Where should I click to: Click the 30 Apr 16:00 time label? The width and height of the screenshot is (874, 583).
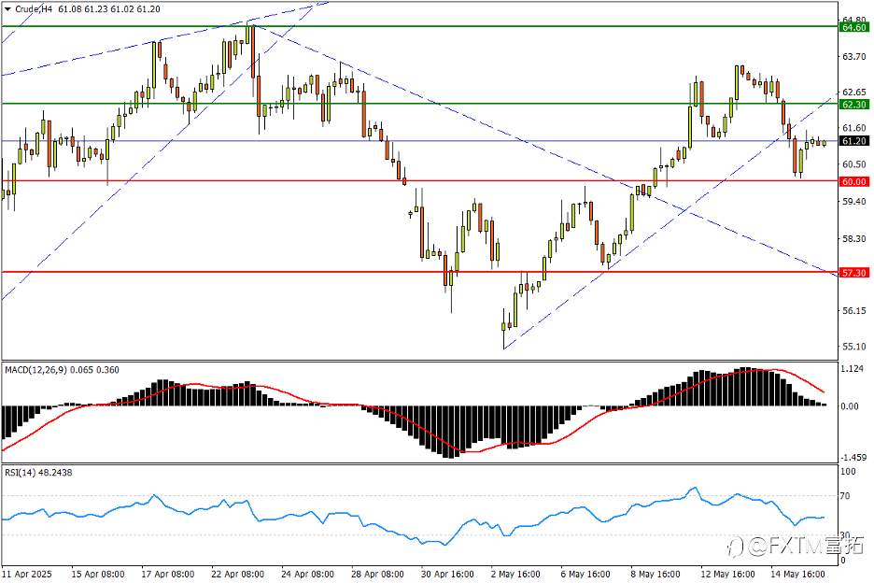pyautogui.click(x=447, y=574)
